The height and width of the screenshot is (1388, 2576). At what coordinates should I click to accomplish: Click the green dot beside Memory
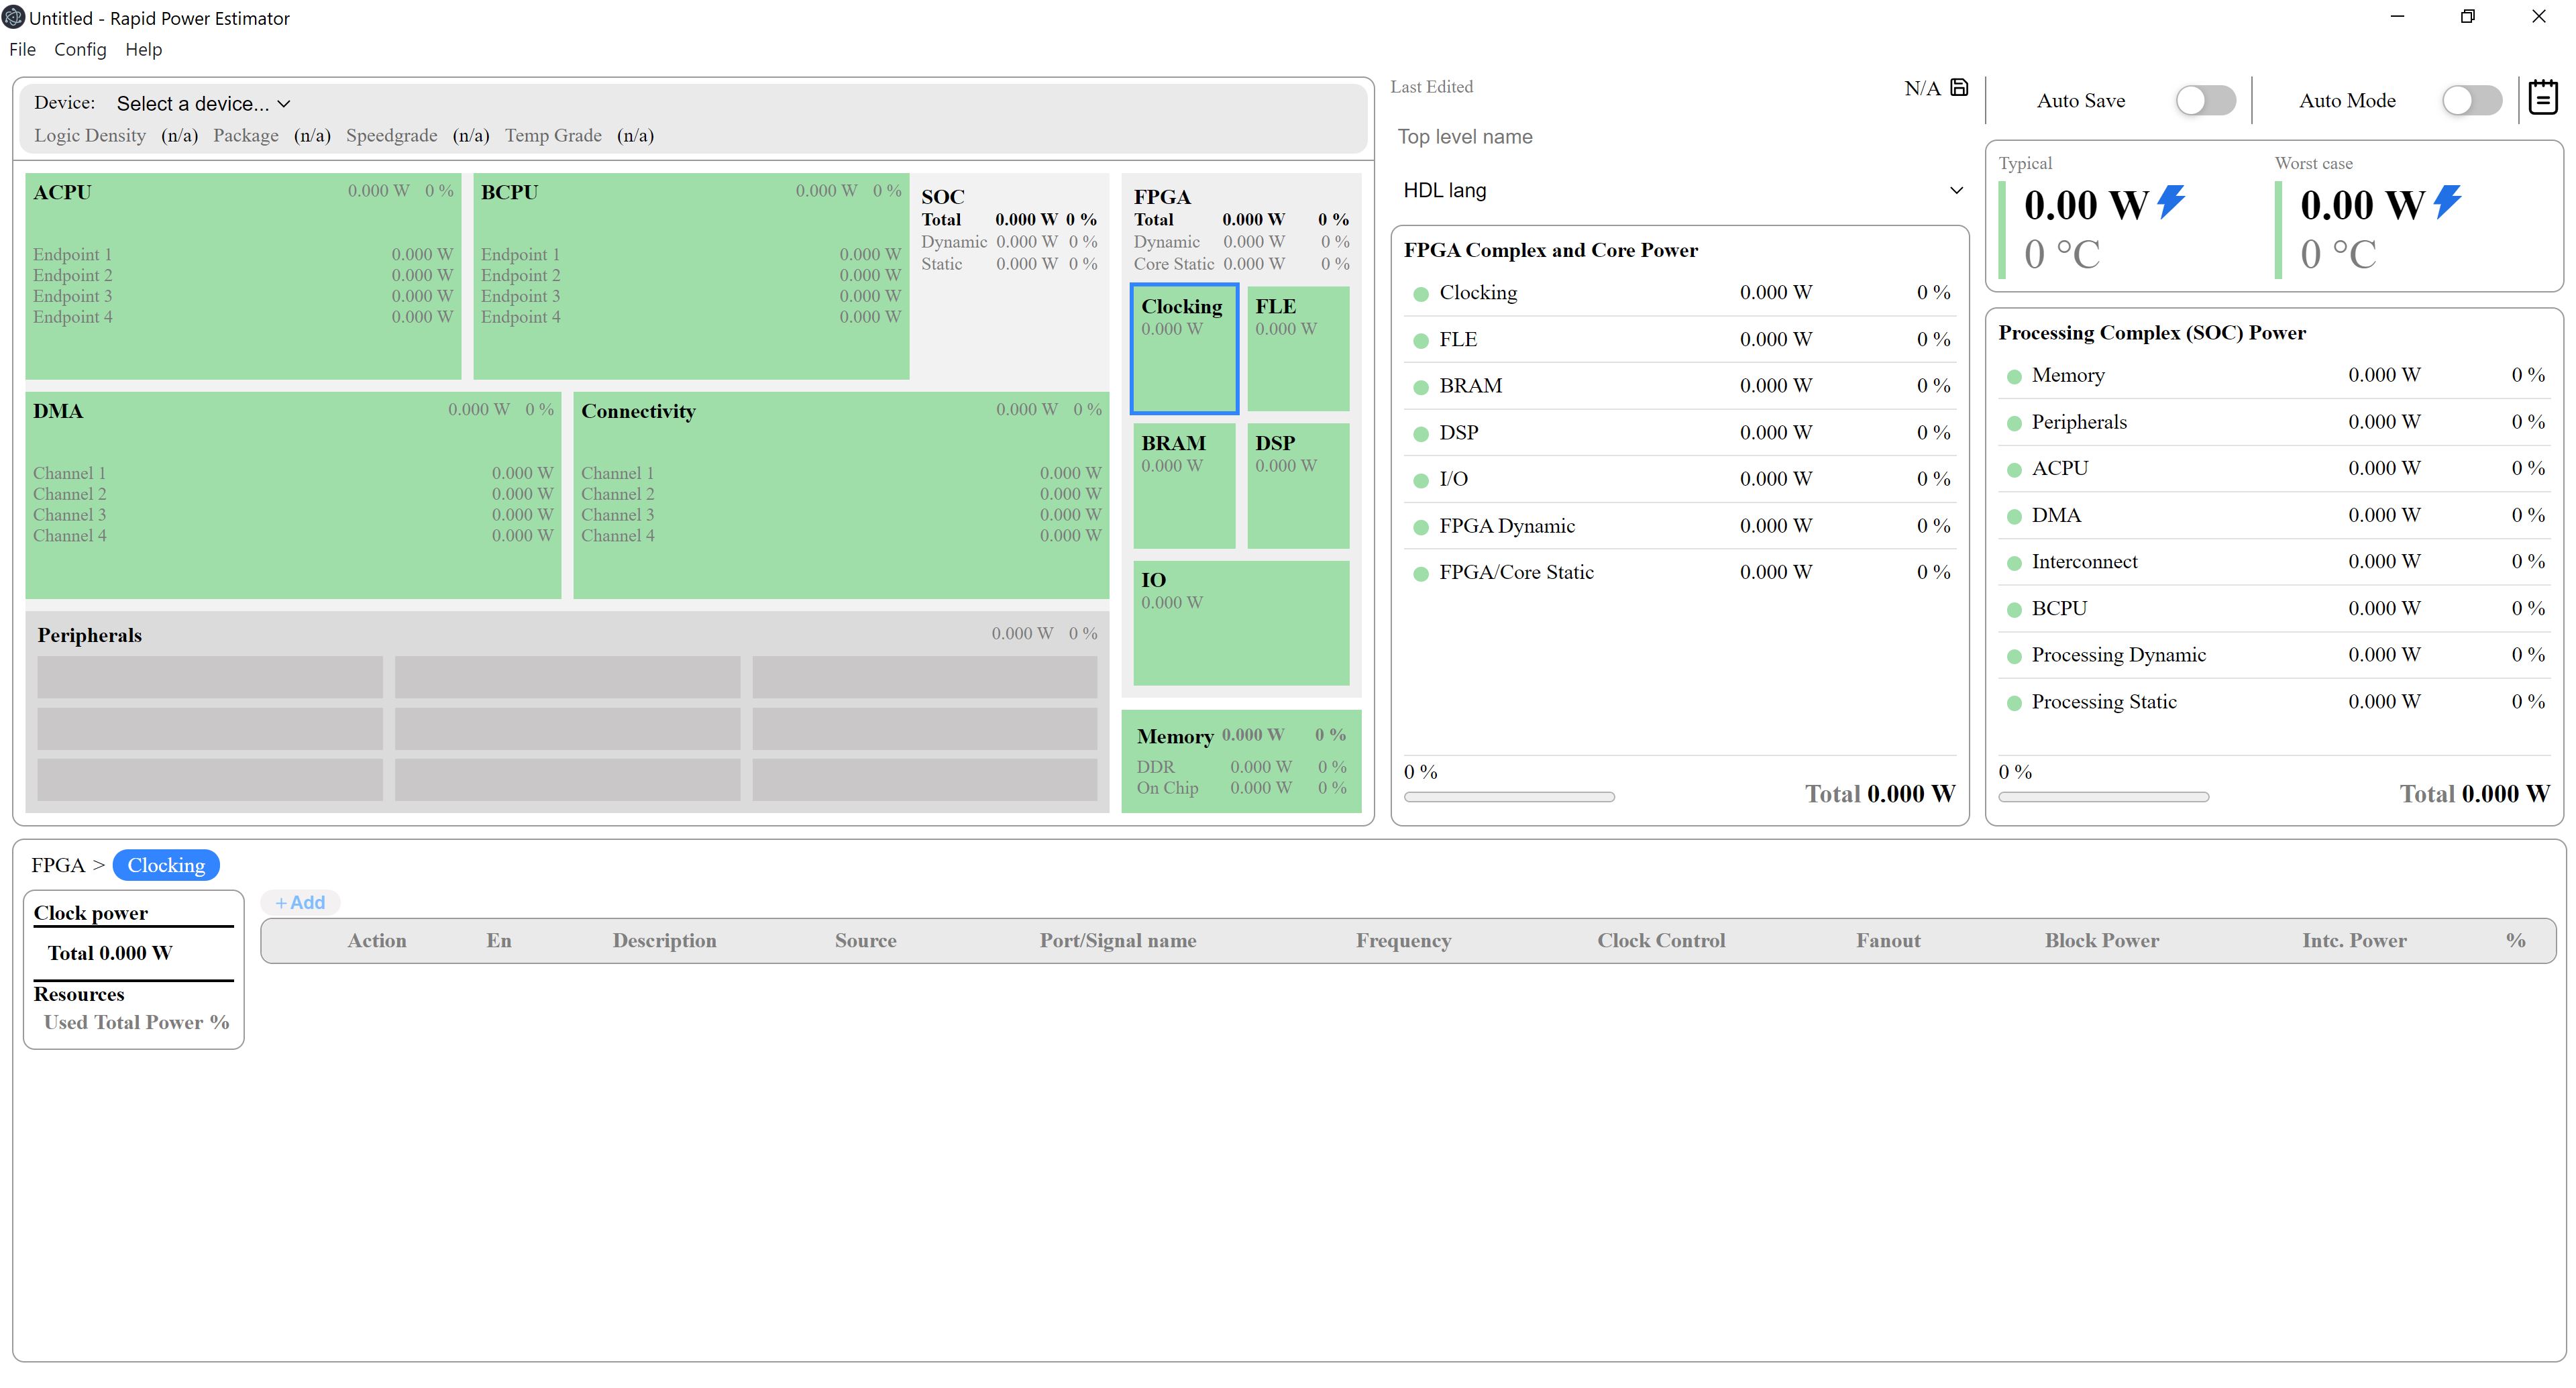pos(2014,377)
